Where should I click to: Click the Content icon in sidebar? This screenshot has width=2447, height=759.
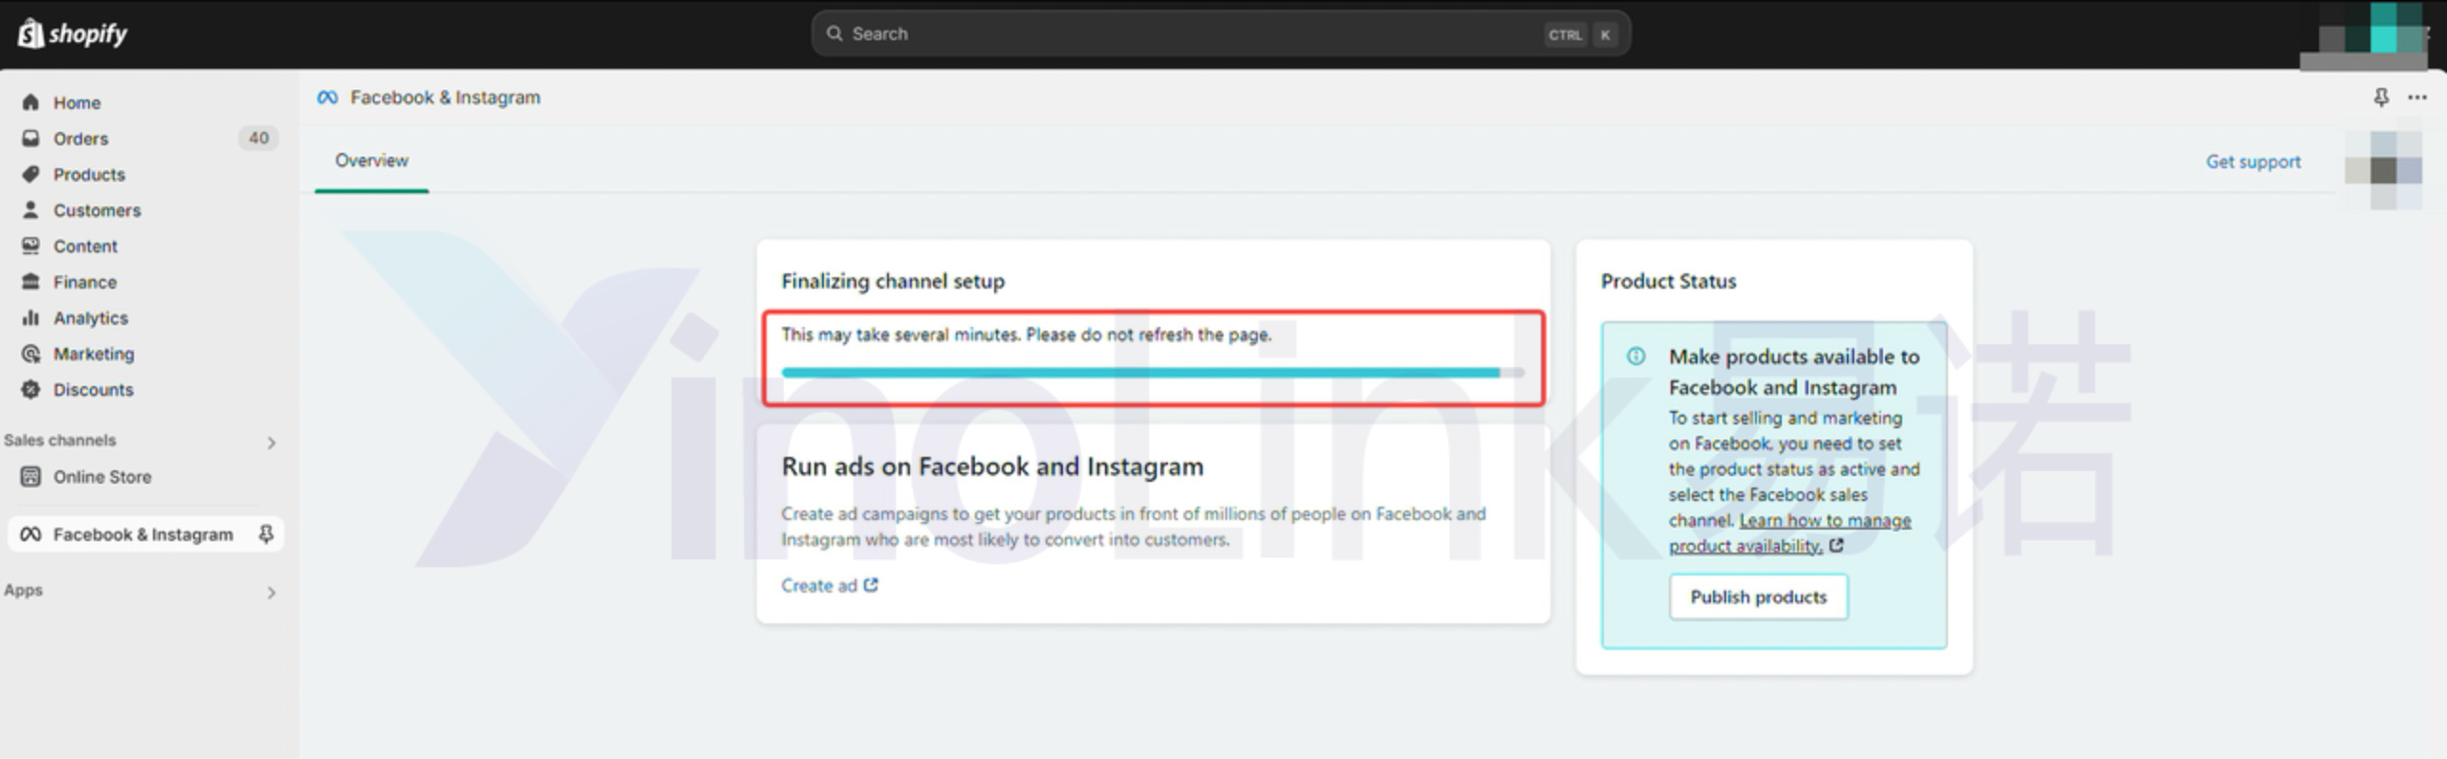(x=31, y=246)
